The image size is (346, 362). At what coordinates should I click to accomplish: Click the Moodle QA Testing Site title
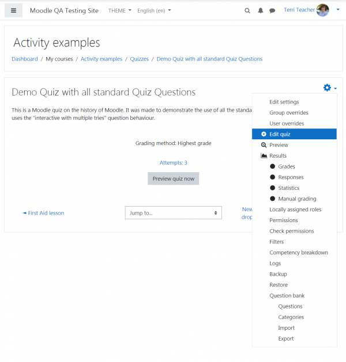coord(64,10)
